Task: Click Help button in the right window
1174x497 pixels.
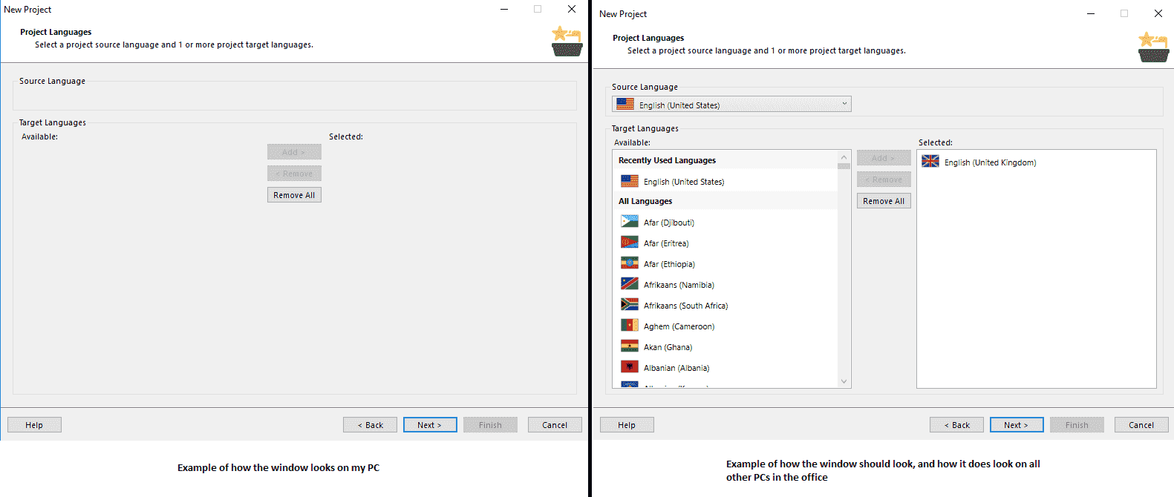Action: 627,425
